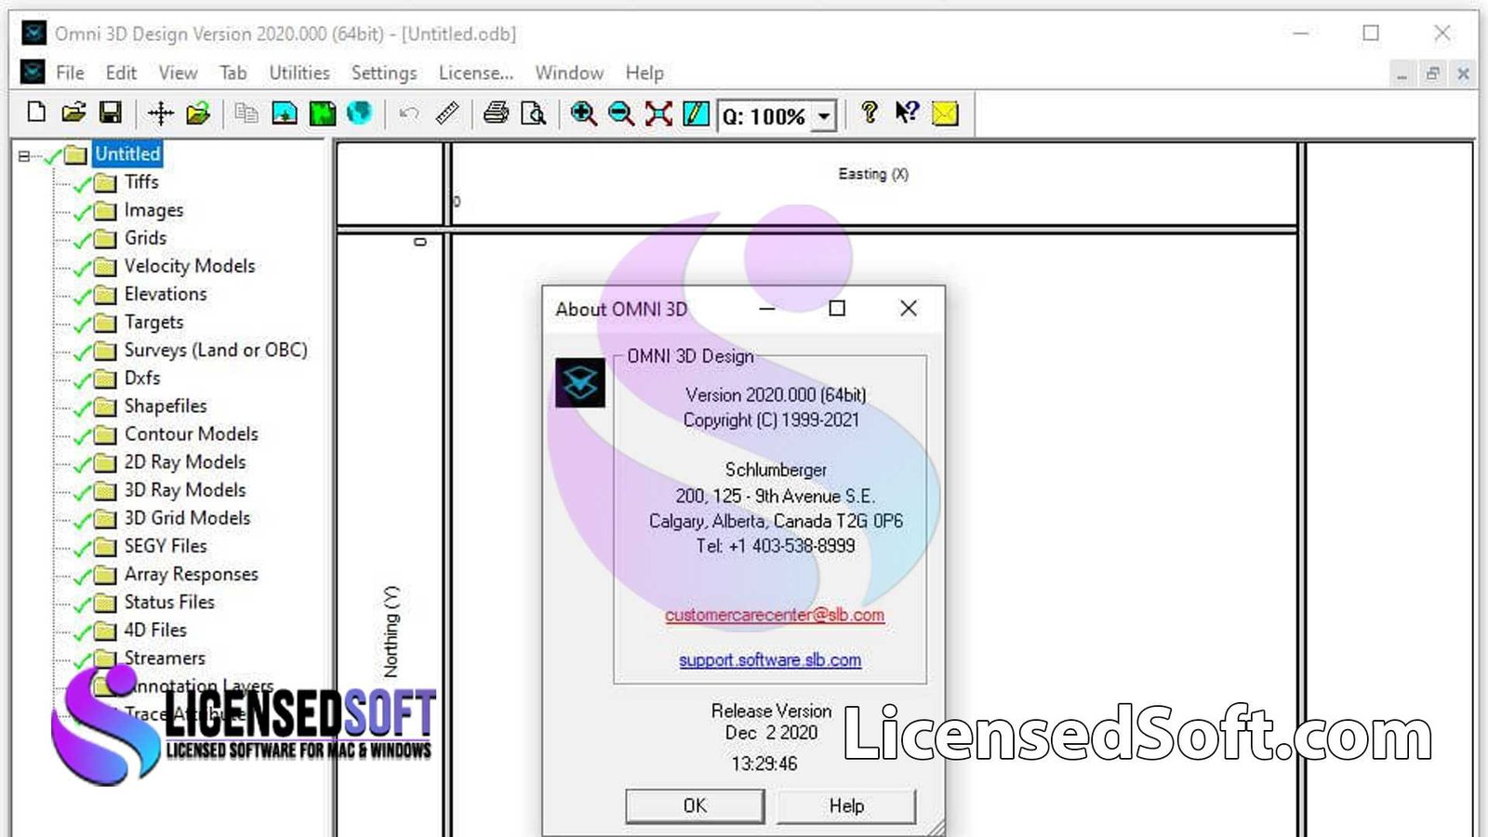
Task: Select Surveys (Land or OBC) tree item
Action: click(216, 350)
